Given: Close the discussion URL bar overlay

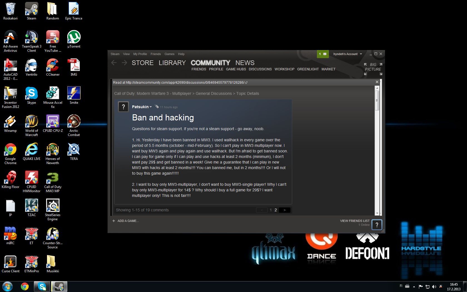Looking at the screenshot, I should coord(377,82).
